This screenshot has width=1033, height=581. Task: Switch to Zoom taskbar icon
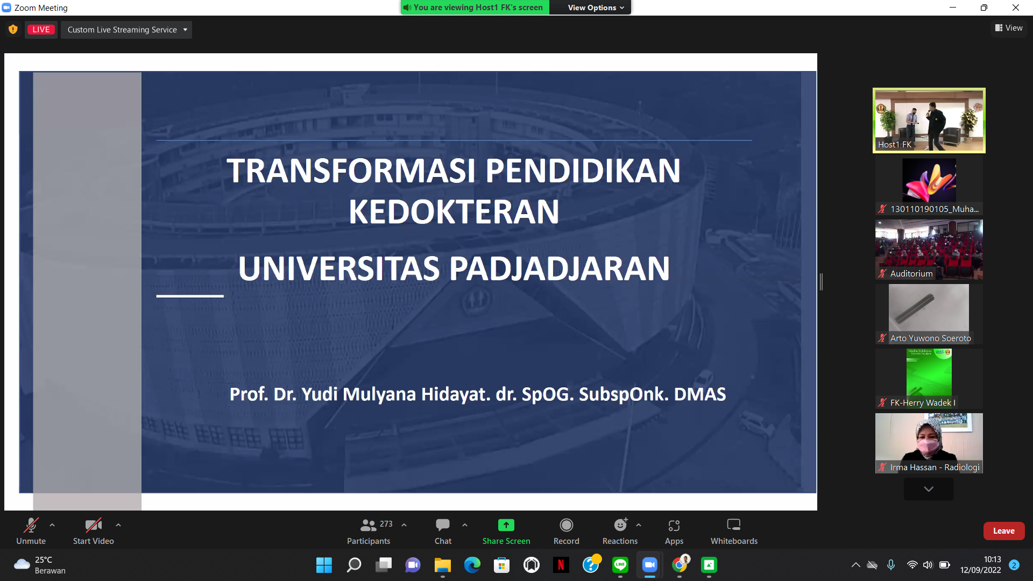[x=649, y=565]
